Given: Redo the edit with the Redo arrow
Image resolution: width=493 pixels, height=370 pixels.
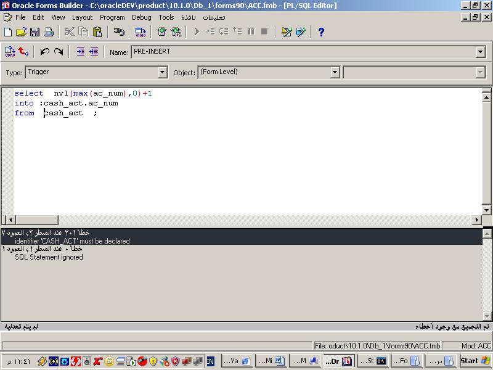Looking at the screenshot, I should tap(59, 52).
